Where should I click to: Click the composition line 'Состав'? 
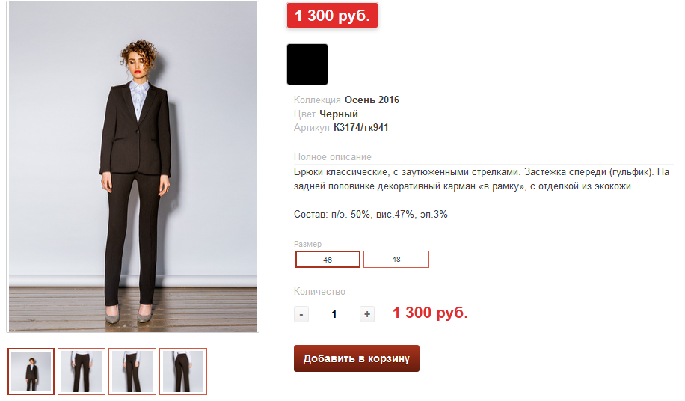point(370,215)
